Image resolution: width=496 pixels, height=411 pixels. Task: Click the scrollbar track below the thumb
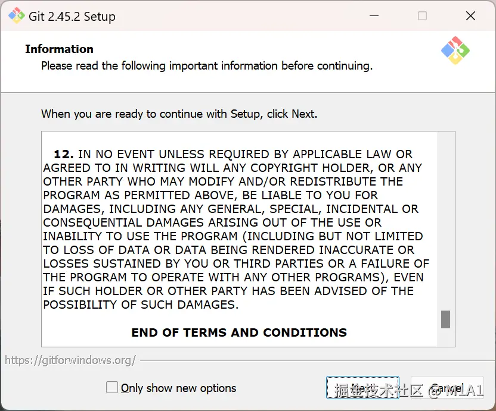pos(445,337)
